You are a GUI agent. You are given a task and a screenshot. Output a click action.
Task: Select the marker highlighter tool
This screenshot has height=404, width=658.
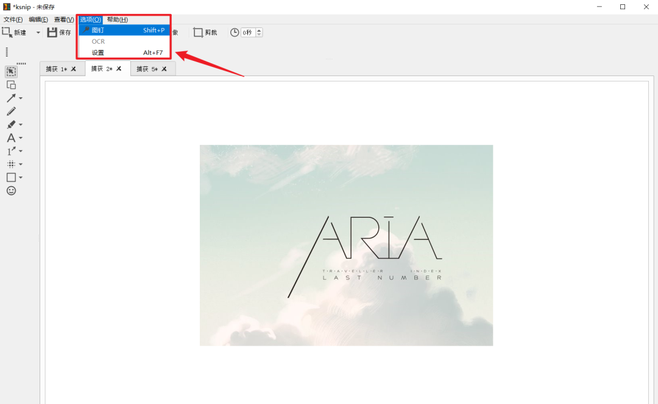click(x=12, y=125)
